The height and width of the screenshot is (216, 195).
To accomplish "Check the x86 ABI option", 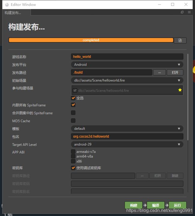I will [73, 161].
